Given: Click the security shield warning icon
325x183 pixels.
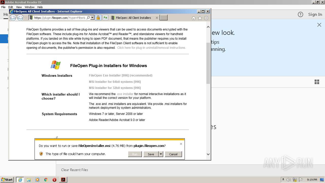Looking at the screenshot, I should (x=41, y=154).
